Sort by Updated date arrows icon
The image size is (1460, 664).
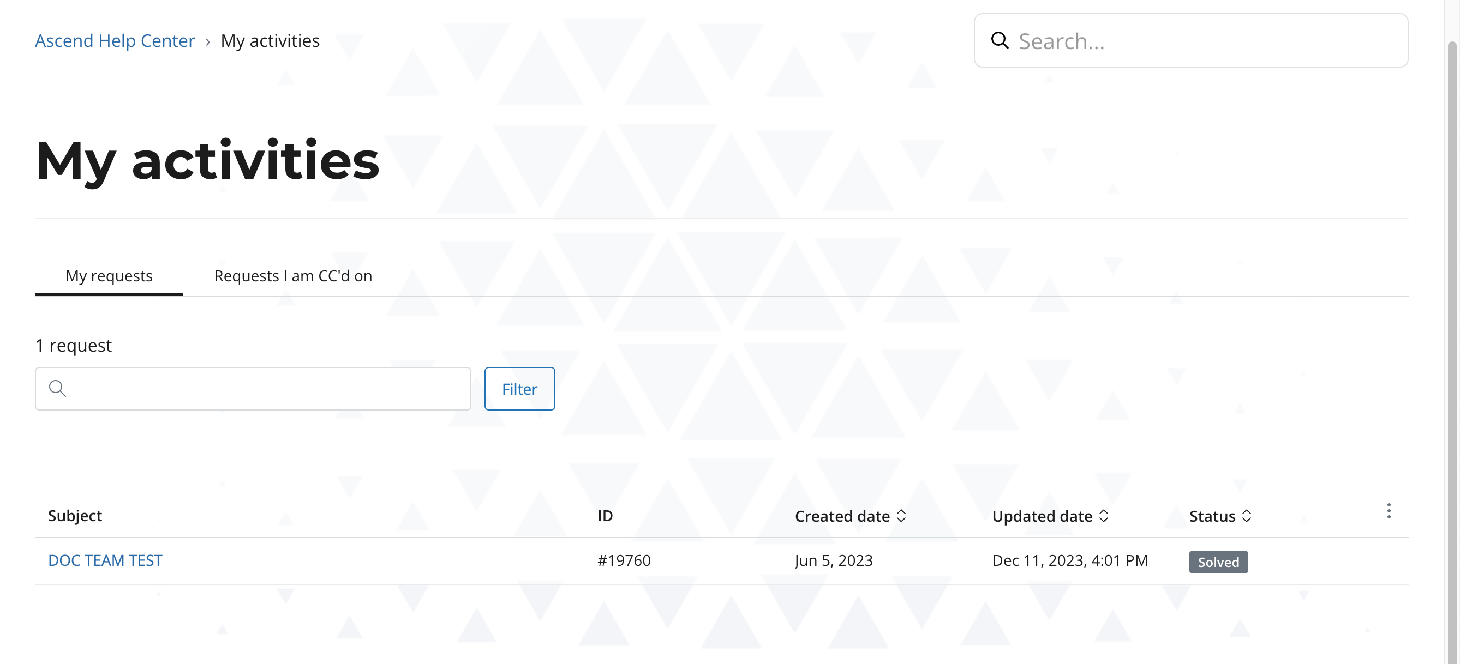[1104, 516]
